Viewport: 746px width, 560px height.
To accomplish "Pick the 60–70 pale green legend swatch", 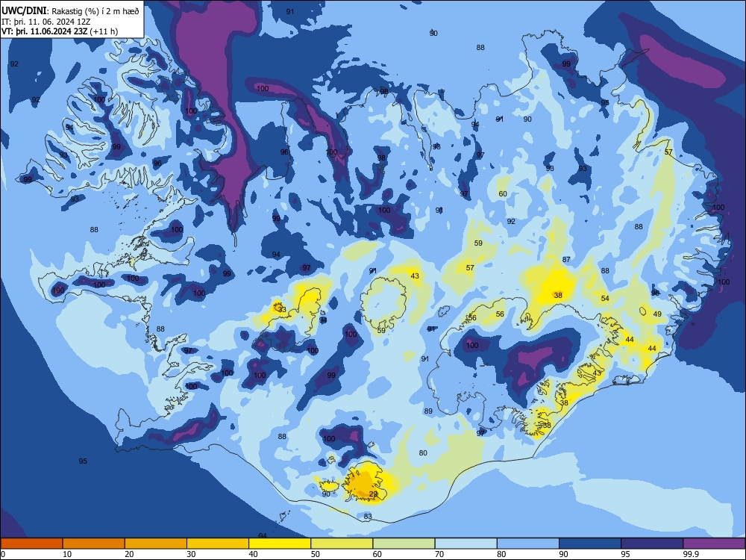I will click(404, 544).
